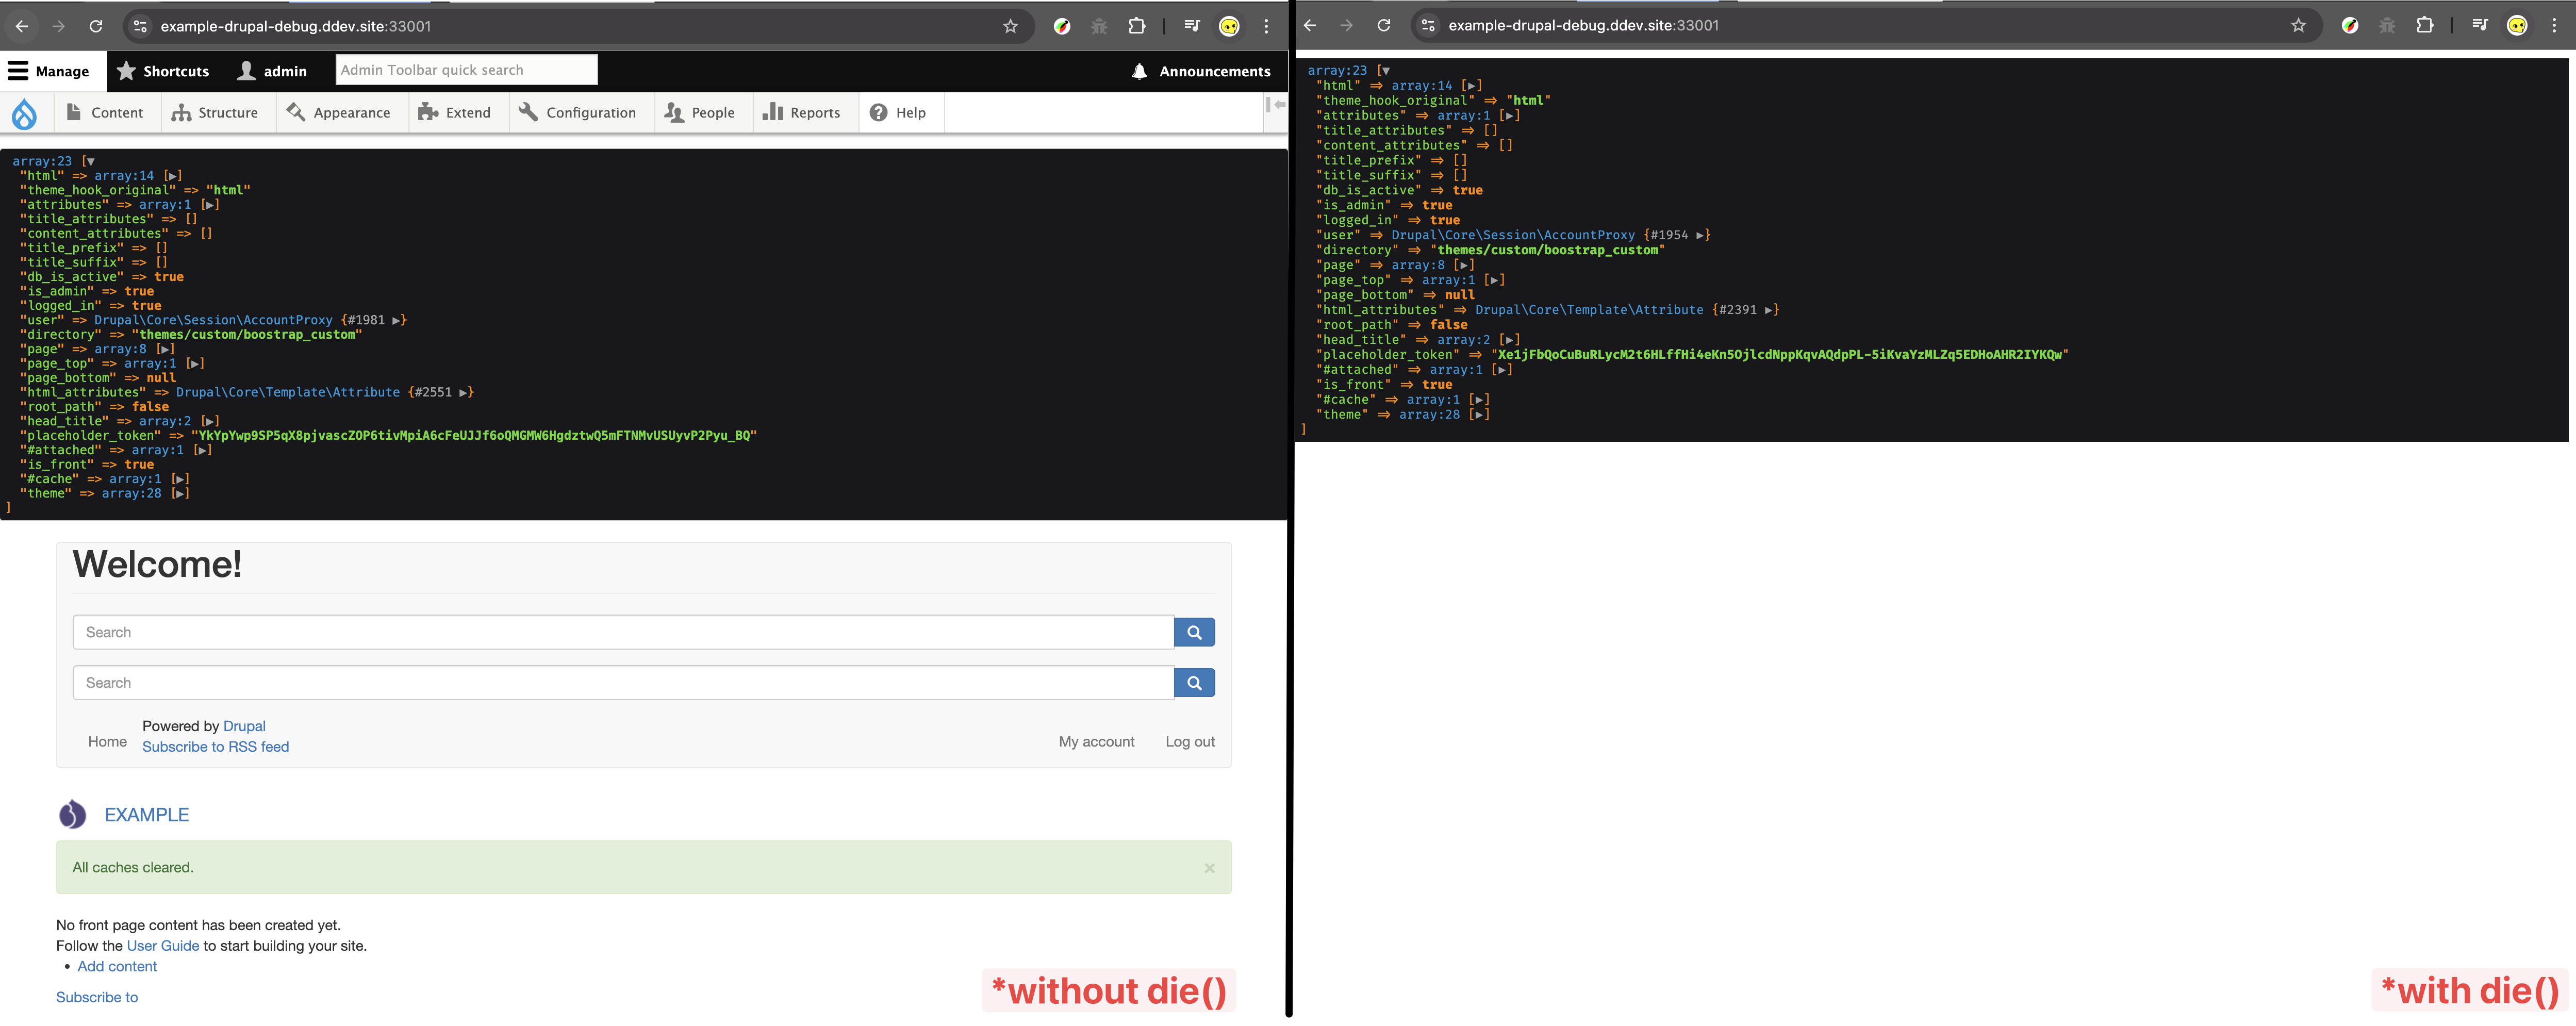Click first search magnifier button
The image size is (2576, 1026).
[x=1194, y=632]
